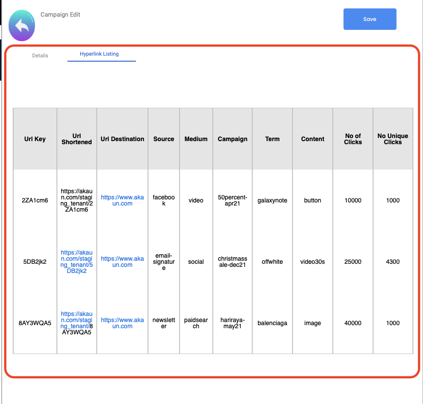Screen dimensions: 423x404
Task: Open the shortened URL ending in 5DB2jk2
Action: pos(77,262)
